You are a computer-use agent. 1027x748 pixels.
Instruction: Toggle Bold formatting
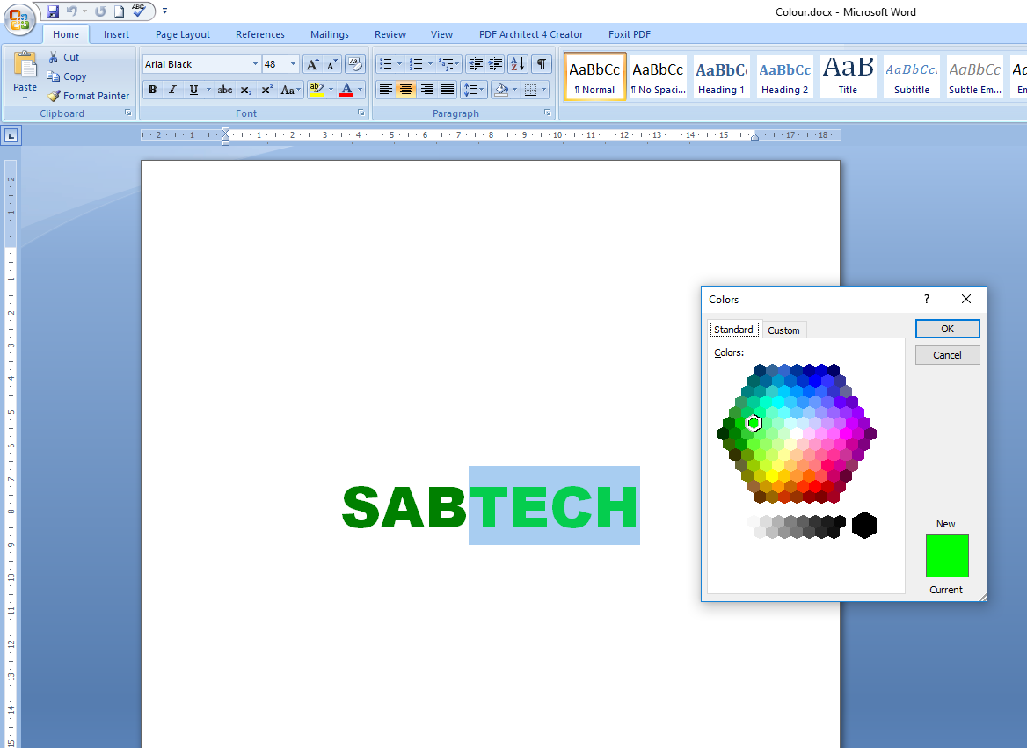point(152,90)
